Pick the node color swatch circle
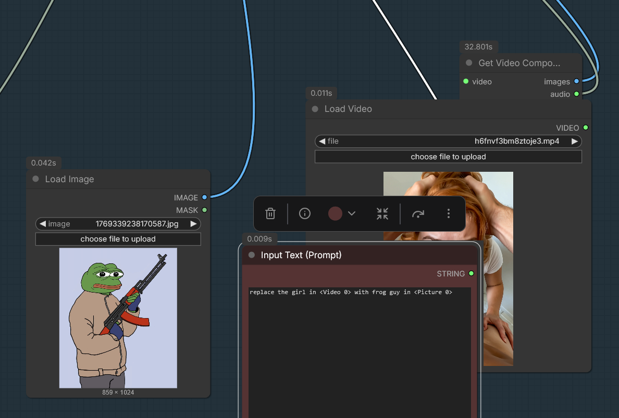The width and height of the screenshot is (619, 418). [335, 214]
